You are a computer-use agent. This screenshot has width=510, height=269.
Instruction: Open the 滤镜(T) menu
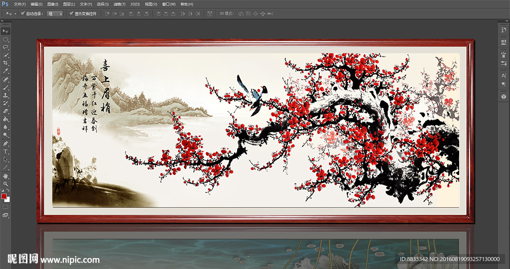pos(119,4)
